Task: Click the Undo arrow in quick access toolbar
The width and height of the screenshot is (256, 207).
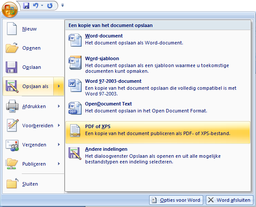Action: 35,6
